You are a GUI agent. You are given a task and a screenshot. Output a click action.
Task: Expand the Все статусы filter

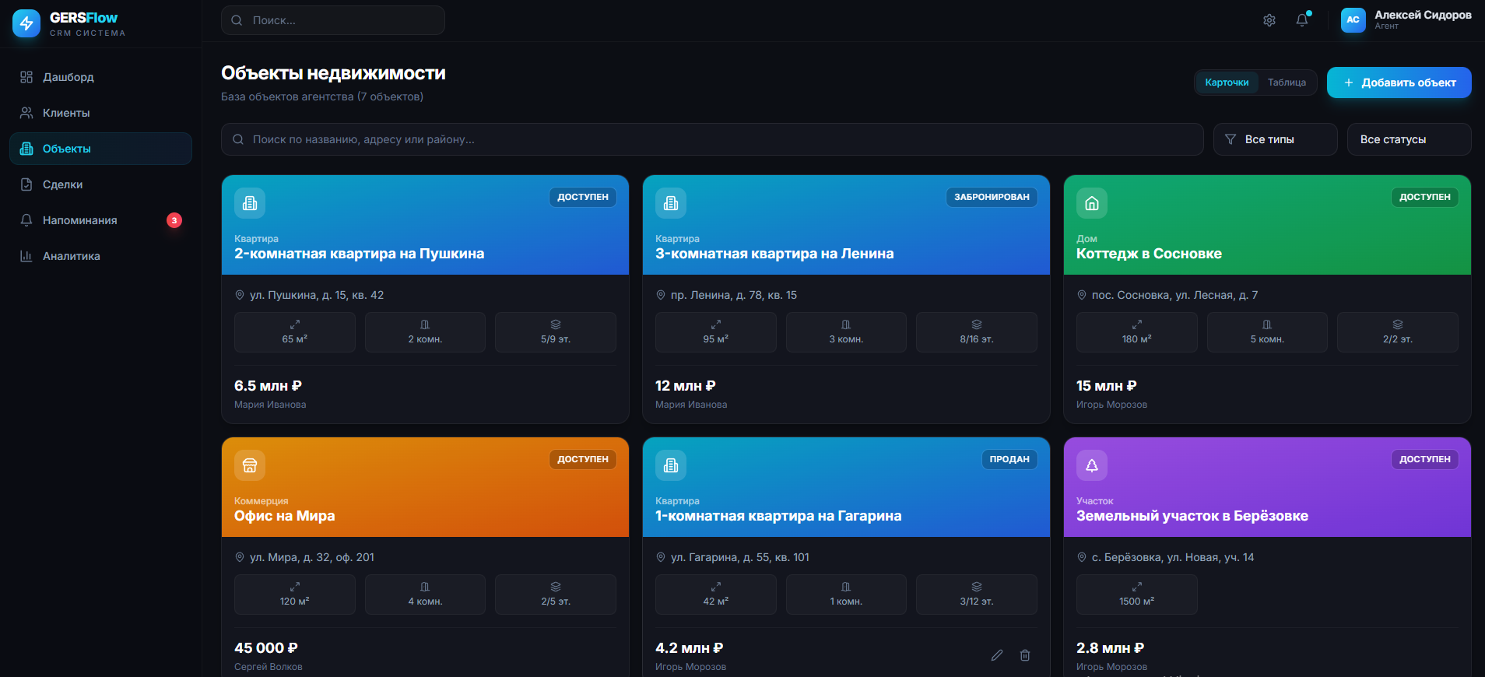[1408, 139]
